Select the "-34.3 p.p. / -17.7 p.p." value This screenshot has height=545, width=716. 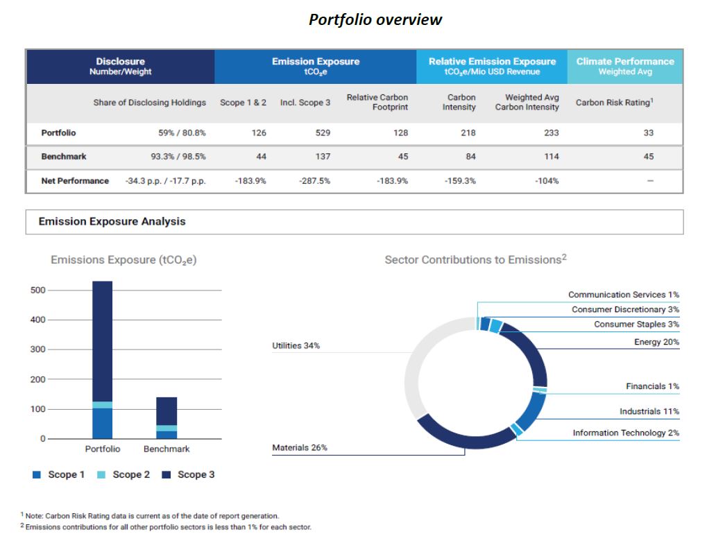click(x=165, y=181)
